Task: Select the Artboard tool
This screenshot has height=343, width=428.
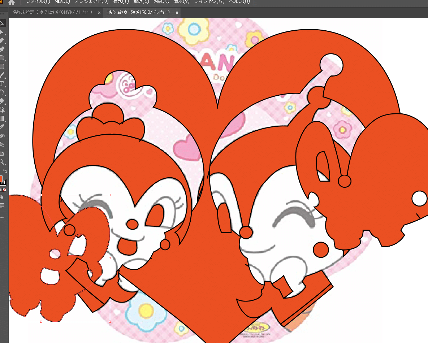Action: pyautogui.click(x=2, y=153)
